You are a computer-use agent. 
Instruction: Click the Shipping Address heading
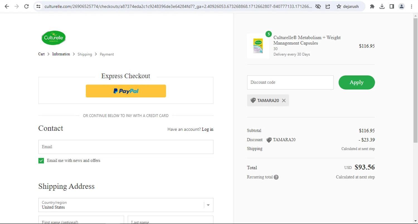tap(66, 186)
